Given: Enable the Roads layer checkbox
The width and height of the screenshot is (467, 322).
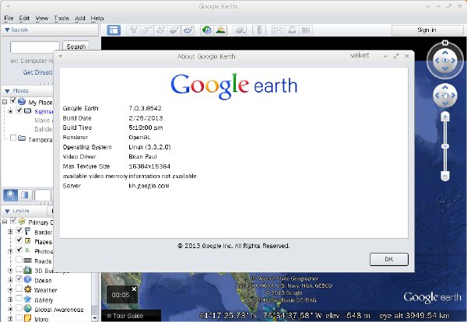Looking at the screenshot, I should 19,259.
